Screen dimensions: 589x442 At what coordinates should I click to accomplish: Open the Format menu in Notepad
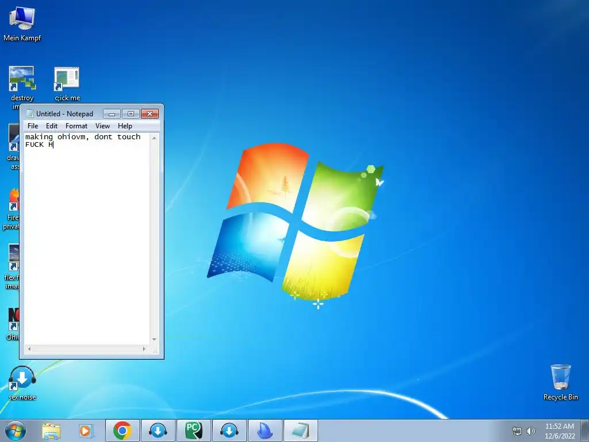[x=77, y=126]
